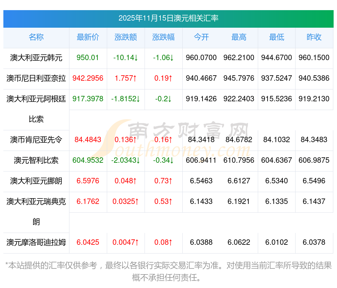Click the high value 922.2403
Viewport: 337px width, 288px height.
point(239,99)
